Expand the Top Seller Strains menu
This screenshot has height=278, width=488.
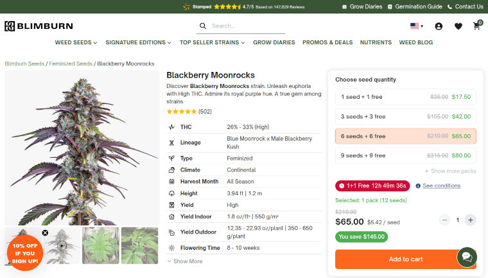[212, 42]
